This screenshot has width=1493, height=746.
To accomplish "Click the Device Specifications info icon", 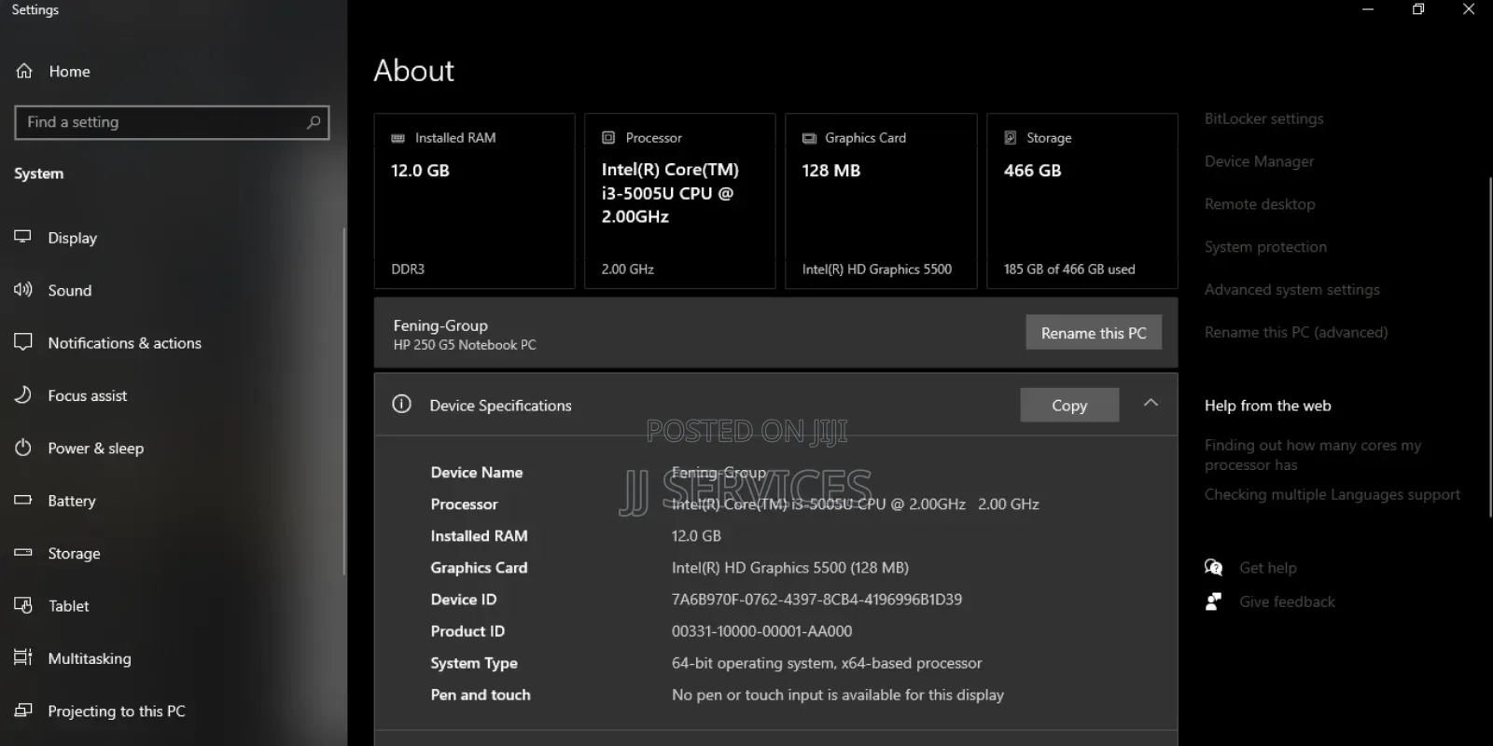I will point(401,404).
